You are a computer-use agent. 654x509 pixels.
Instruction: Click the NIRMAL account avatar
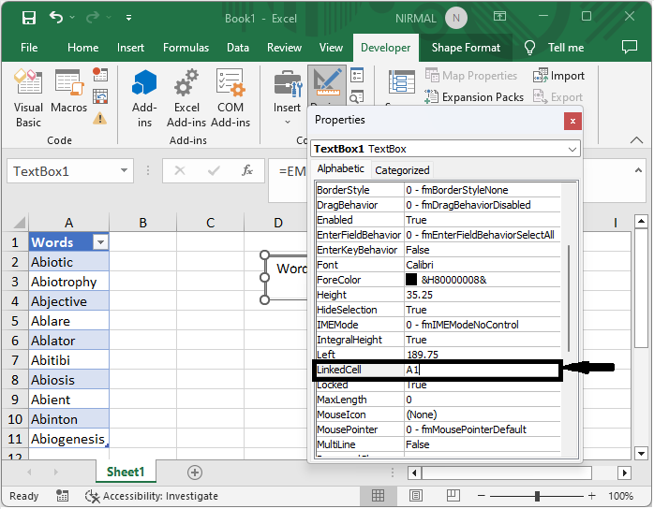point(456,18)
